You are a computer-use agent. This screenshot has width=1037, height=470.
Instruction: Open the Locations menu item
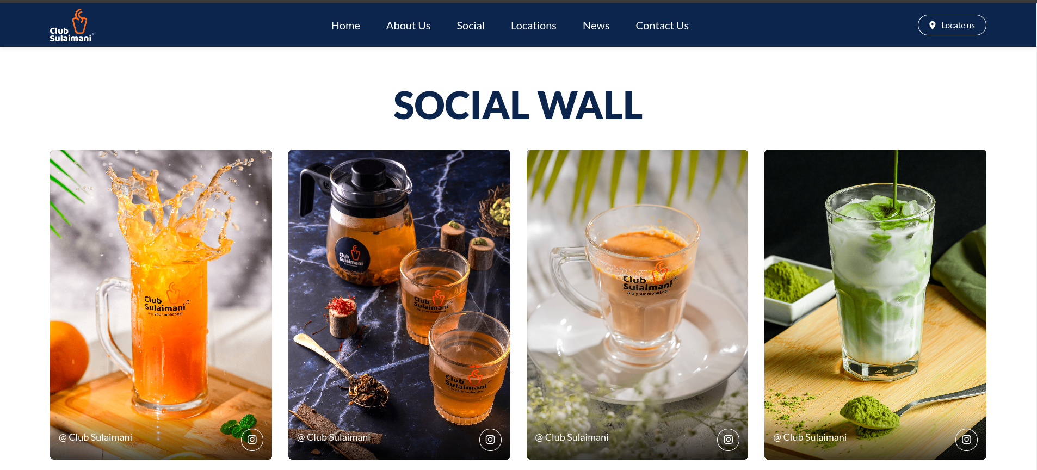[x=534, y=26]
